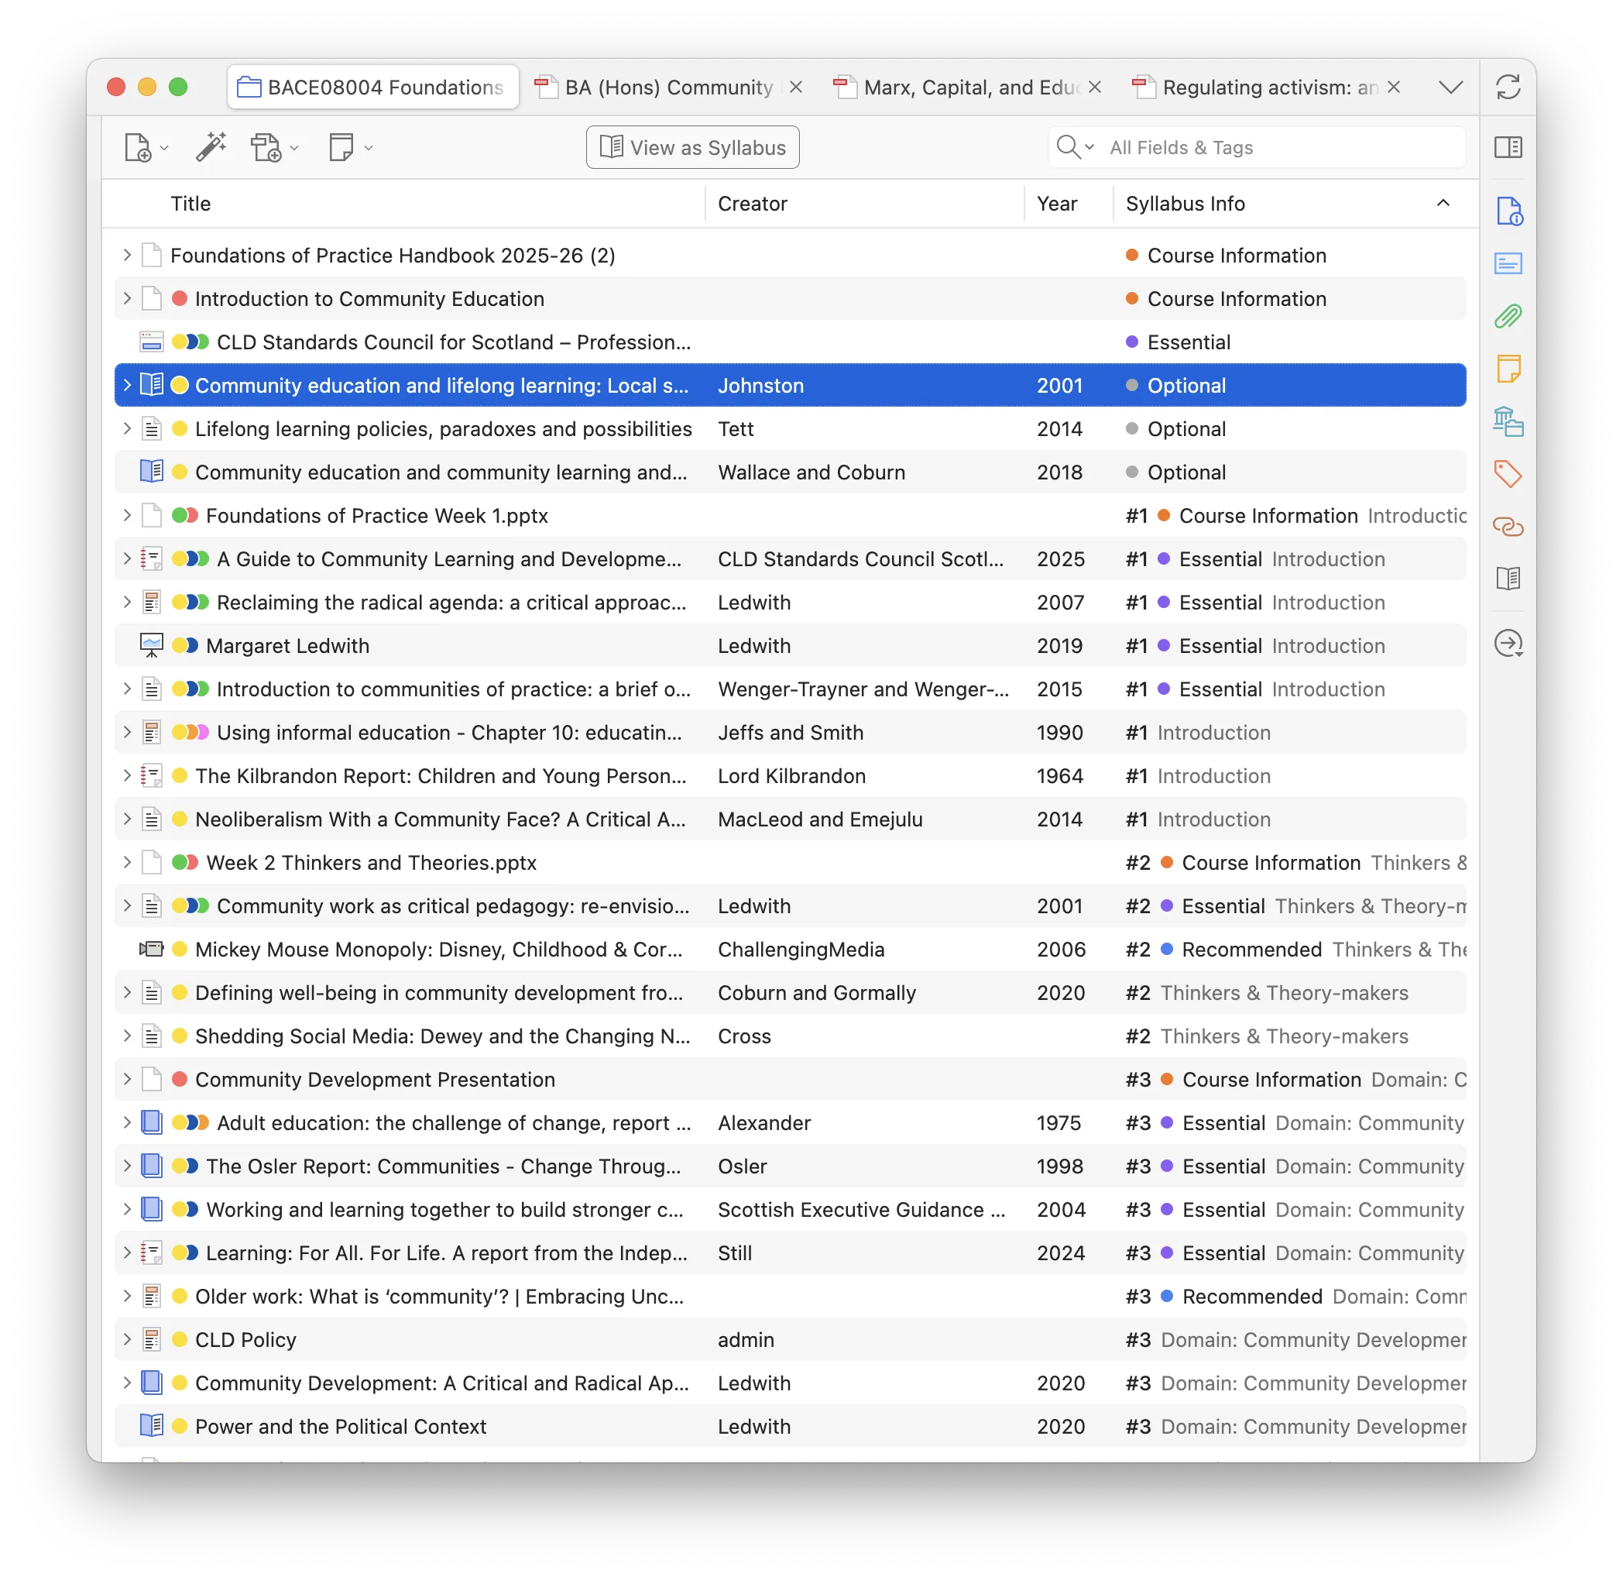Open the Libraries and Collections sidebar icon
The height and width of the screenshot is (1577, 1623).
[x=1508, y=421]
